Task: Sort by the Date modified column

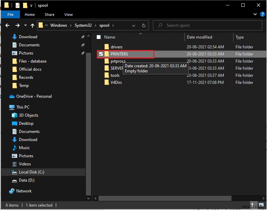Action: (x=199, y=37)
